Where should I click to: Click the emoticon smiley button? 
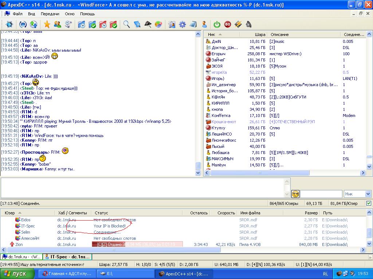tap(295, 194)
